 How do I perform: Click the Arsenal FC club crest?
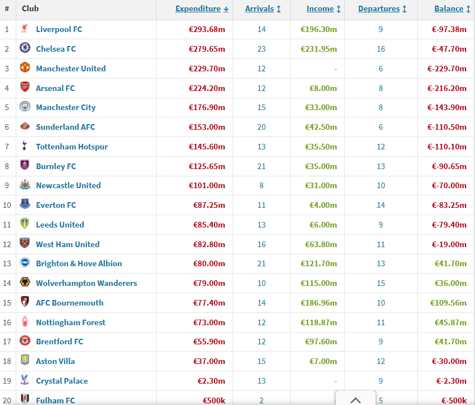(x=25, y=87)
